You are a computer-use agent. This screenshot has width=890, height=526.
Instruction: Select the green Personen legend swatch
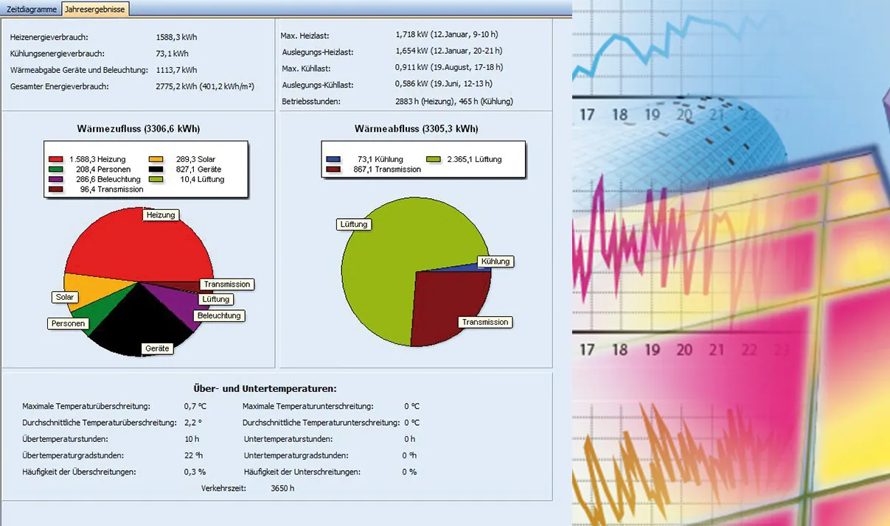56,169
